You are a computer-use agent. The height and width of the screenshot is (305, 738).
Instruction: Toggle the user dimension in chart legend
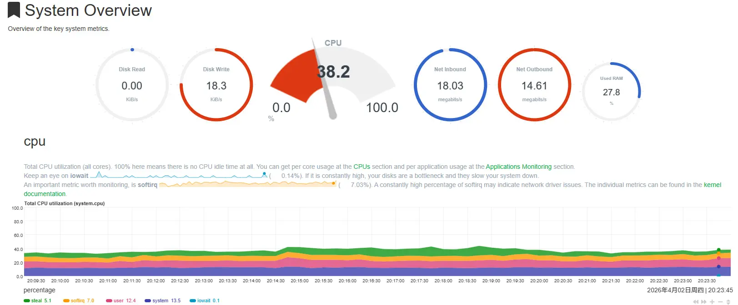tap(119, 300)
